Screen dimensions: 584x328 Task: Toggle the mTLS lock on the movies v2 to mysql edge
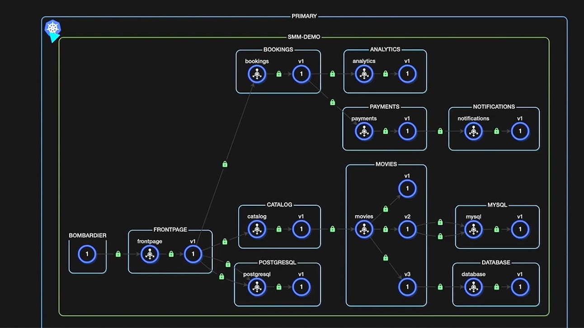click(x=440, y=222)
